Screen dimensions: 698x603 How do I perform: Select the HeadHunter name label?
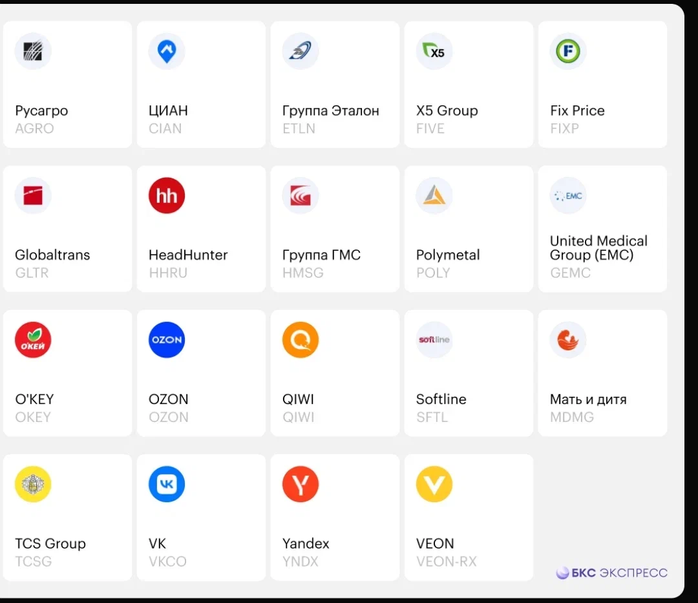pos(188,255)
